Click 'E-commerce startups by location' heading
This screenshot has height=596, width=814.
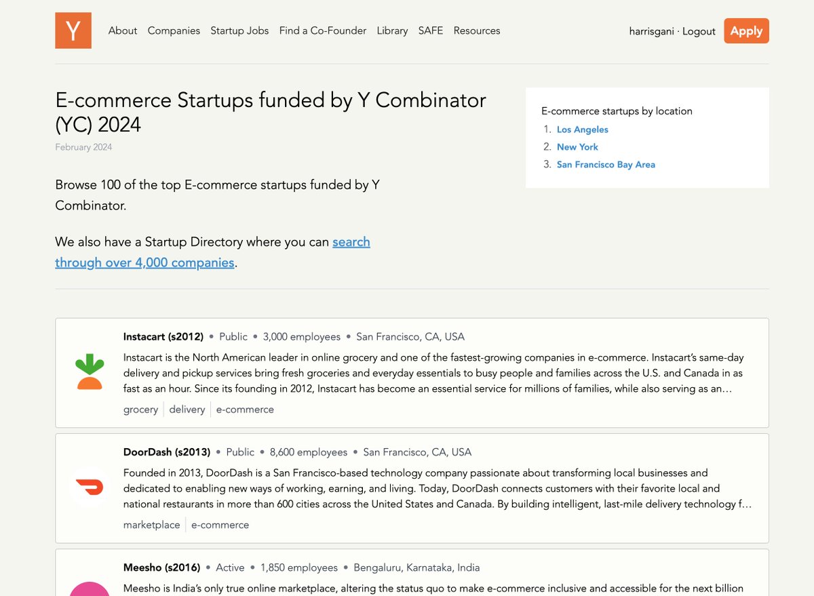[x=617, y=111]
